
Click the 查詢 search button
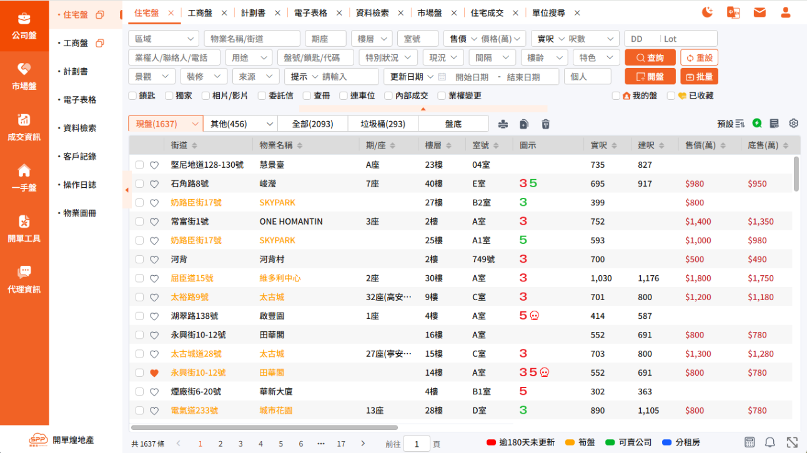click(650, 57)
